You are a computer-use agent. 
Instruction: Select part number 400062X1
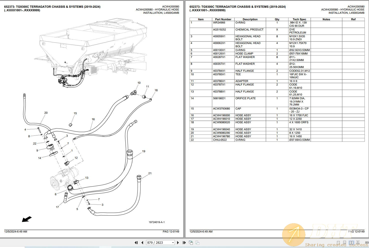pos(219,43)
